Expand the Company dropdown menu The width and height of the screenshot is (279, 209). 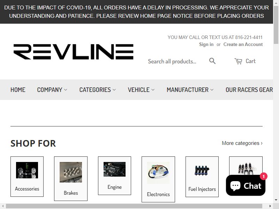coord(52,90)
